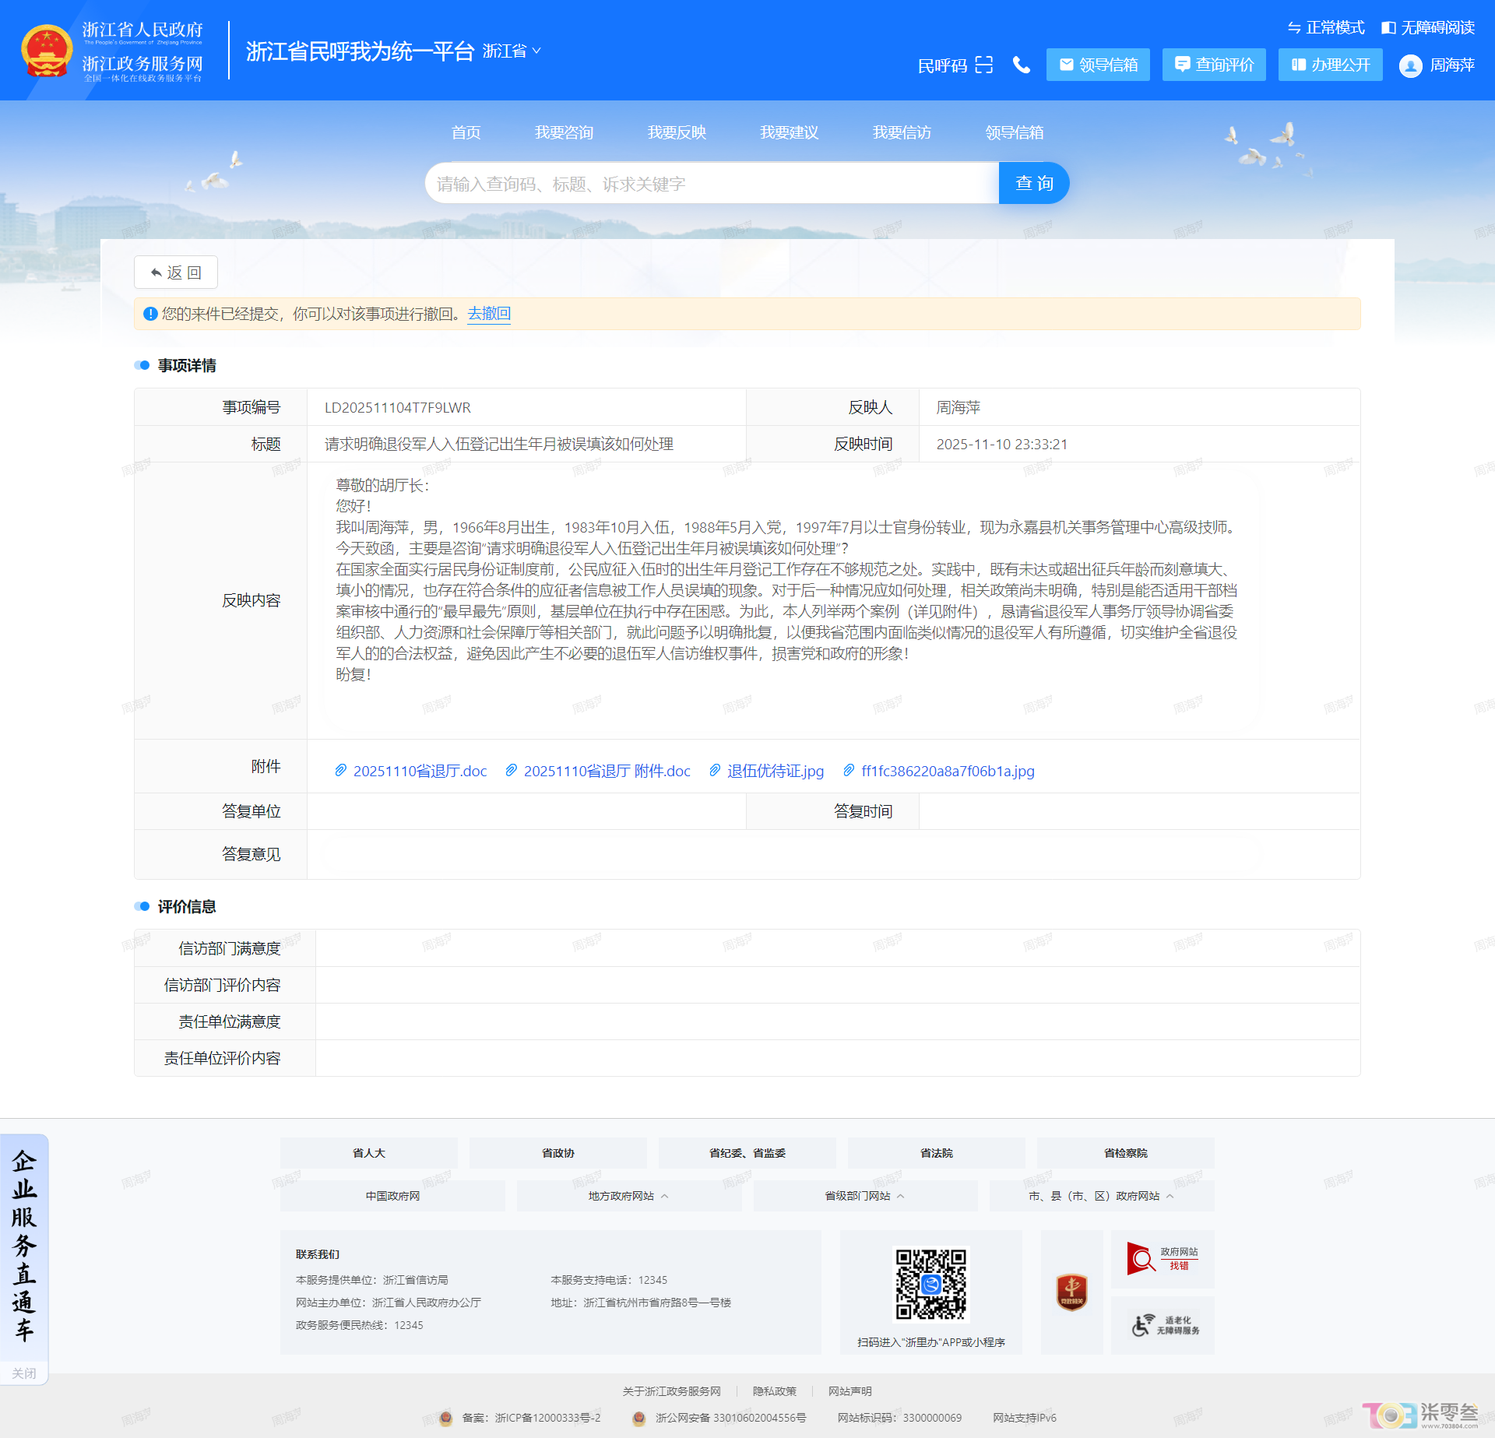
Task: Go to 我要信访 navigation tab
Action: click(x=902, y=133)
